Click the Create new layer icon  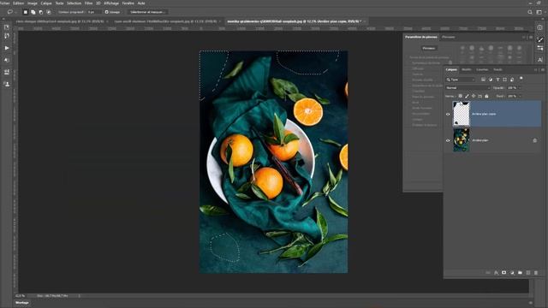coord(528,273)
